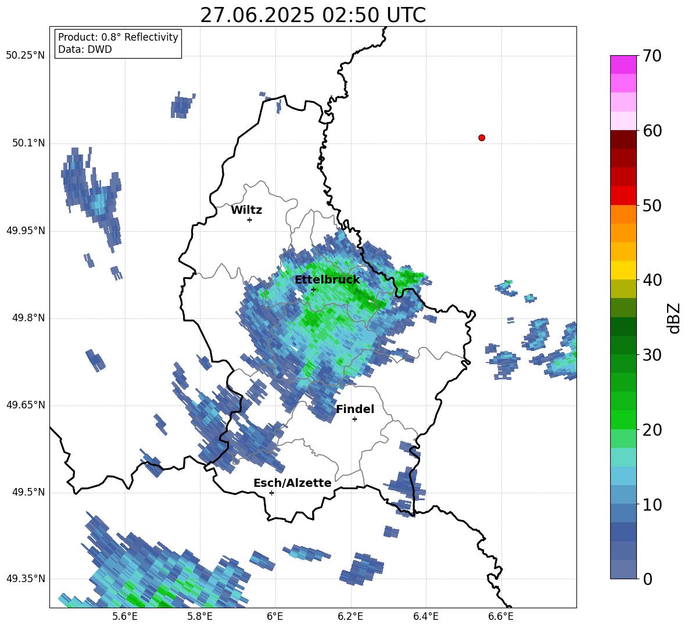
Task: Click the 5.8°E longitude tick label
Action: point(200,616)
